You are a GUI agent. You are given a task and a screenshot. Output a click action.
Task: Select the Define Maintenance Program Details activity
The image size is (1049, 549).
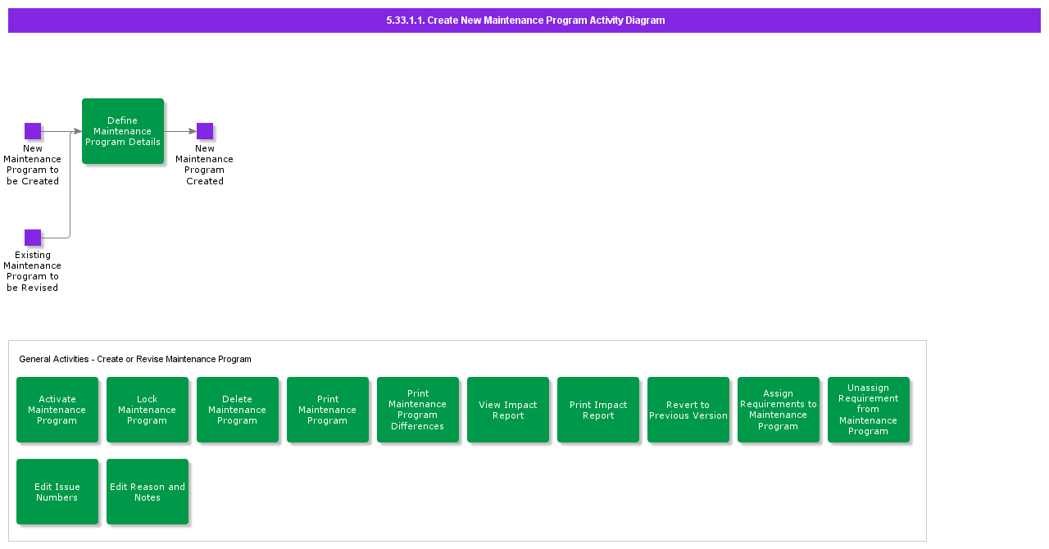[x=123, y=130]
